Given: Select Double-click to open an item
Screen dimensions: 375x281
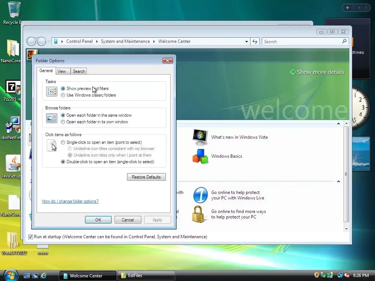Looking at the screenshot, I should point(63,162).
